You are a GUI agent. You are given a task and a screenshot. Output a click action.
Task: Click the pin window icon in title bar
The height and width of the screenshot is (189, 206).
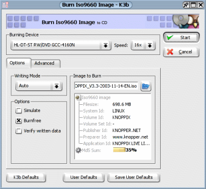click(x=186, y=5)
